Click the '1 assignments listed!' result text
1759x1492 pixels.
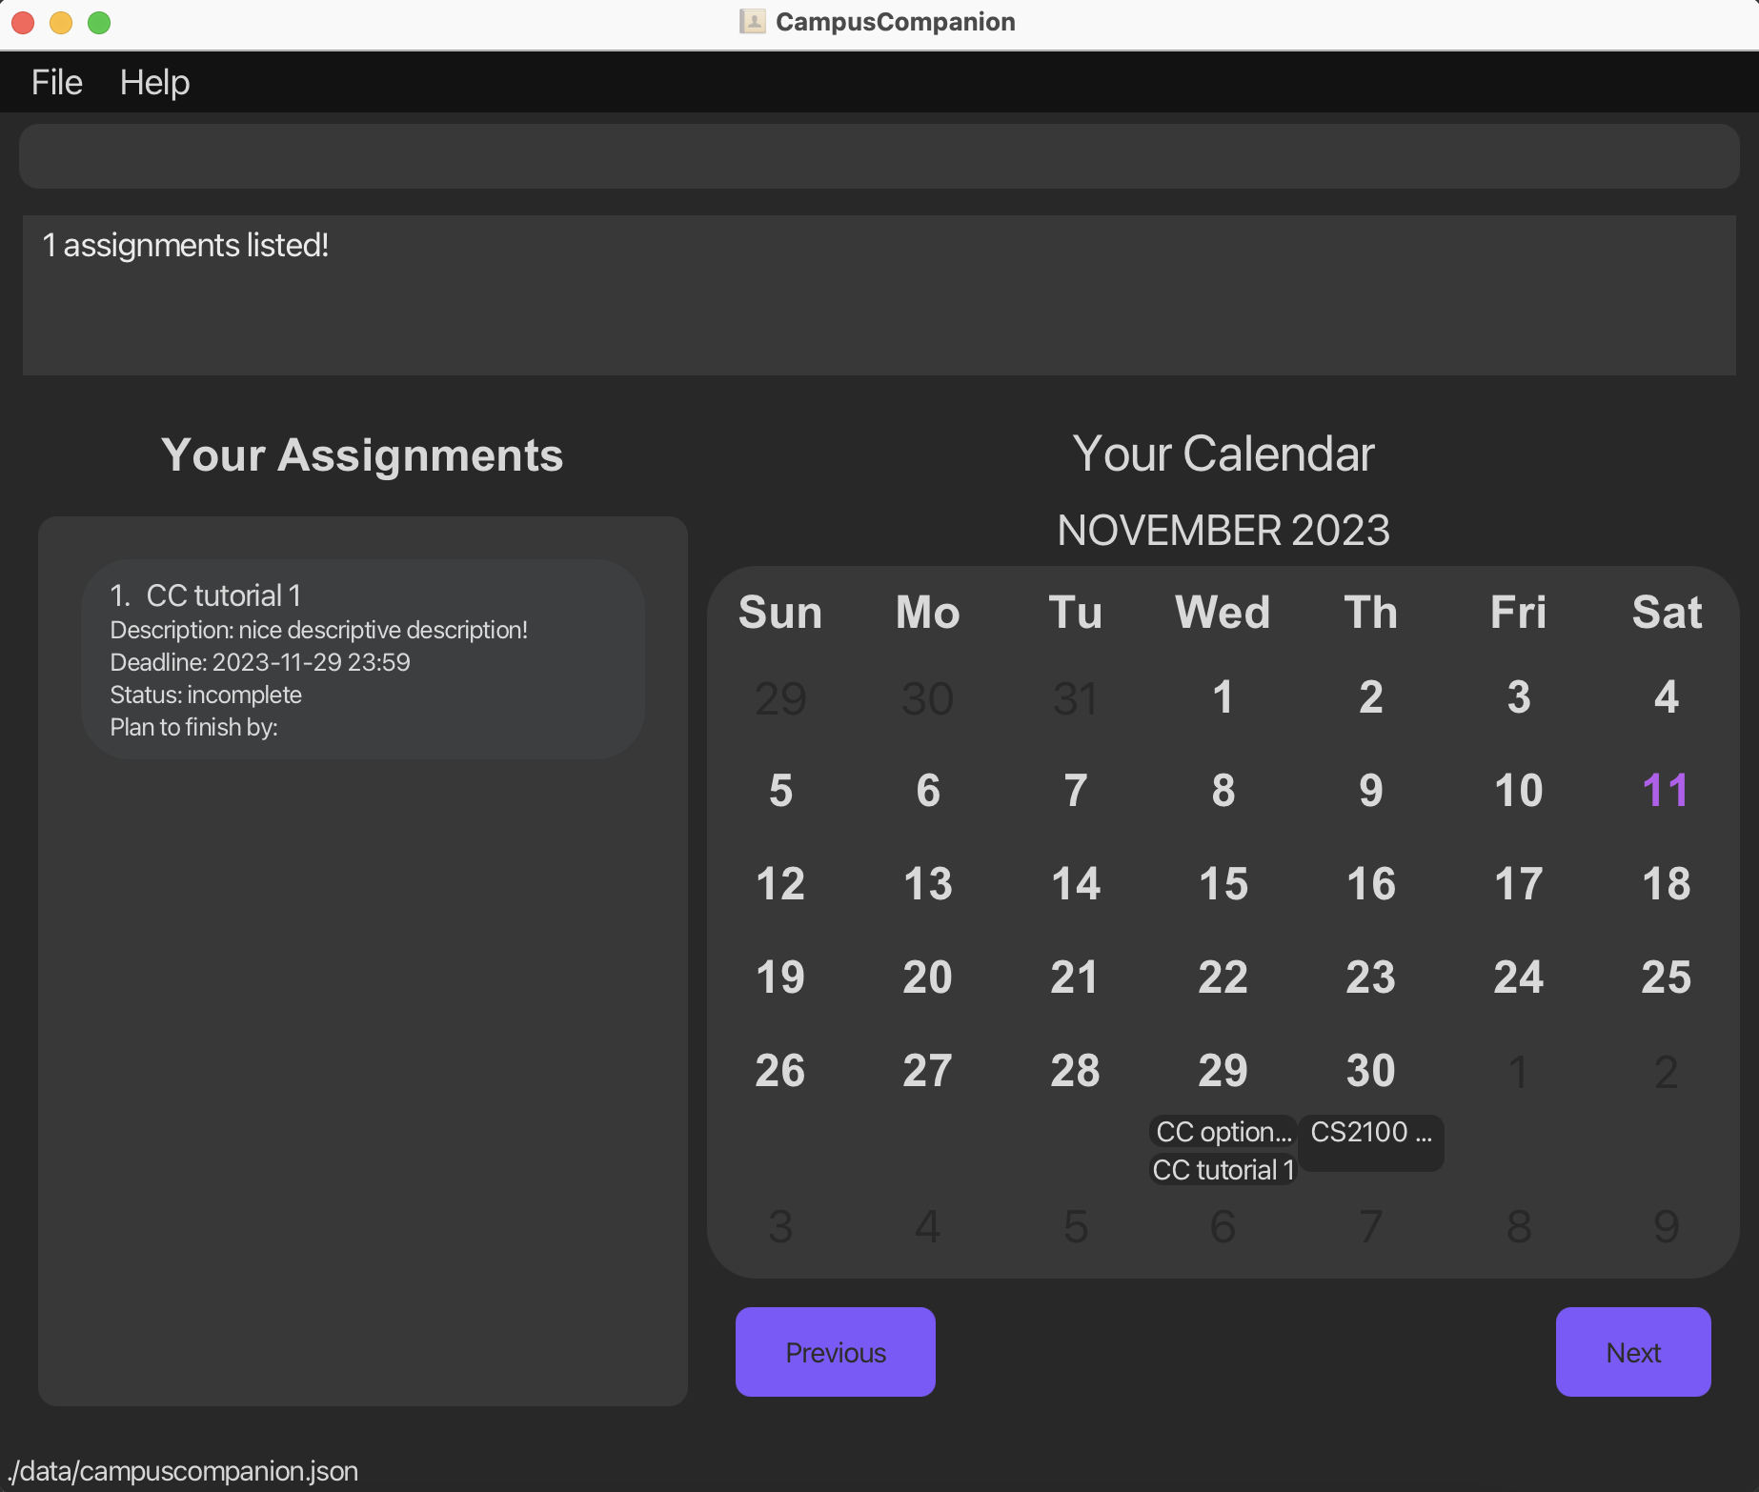point(186,246)
